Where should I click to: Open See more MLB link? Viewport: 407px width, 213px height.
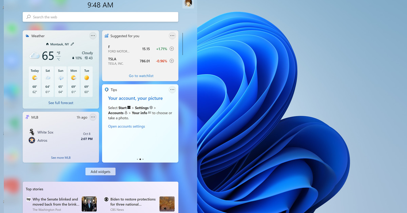[x=61, y=158]
